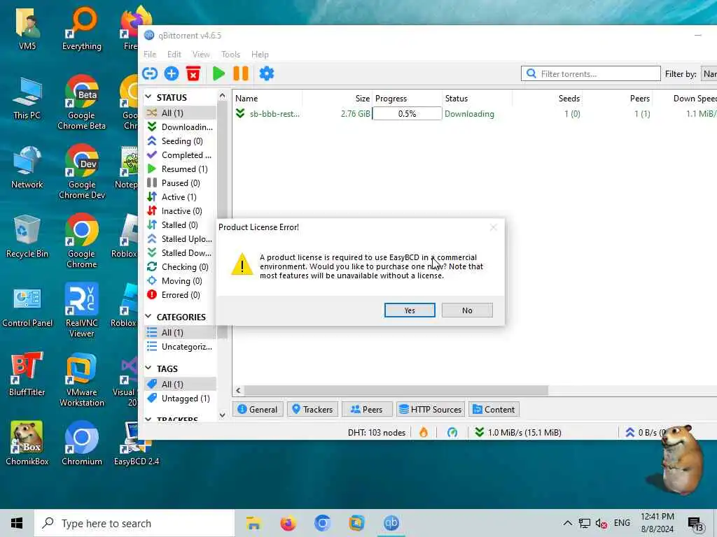This screenshot has height=537, width=717.
Task: Click the horizontal scrollbar left arrow
Action: click(238, 390)
